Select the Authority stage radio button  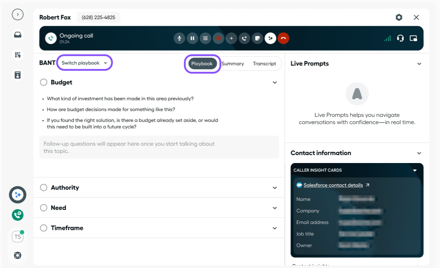(x=43, y=187)
